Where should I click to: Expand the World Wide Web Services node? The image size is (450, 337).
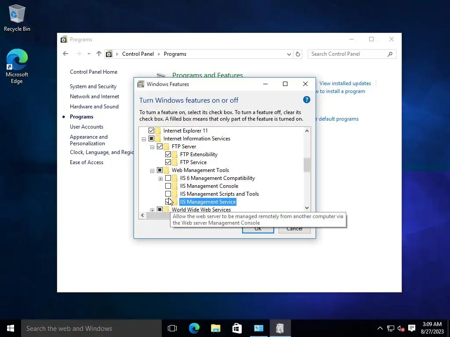pyautogui.click(x=152, y=210)
